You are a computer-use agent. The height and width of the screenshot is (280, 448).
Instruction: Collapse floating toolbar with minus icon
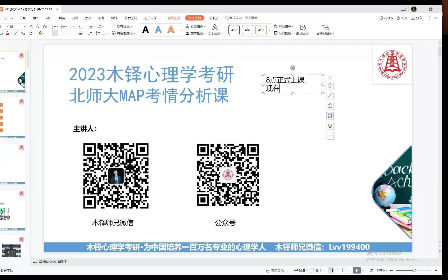[x=330, y=77]
